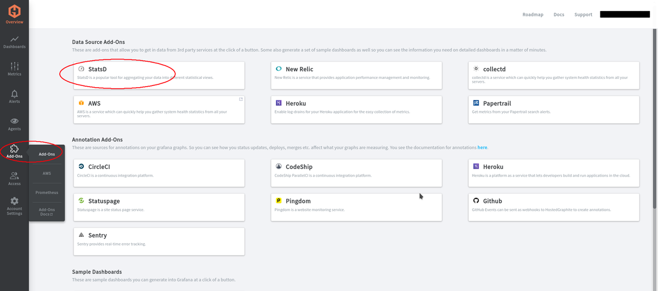658x291 pixels.
Task: Click the Papertrail icon
Action: (476, 103)
